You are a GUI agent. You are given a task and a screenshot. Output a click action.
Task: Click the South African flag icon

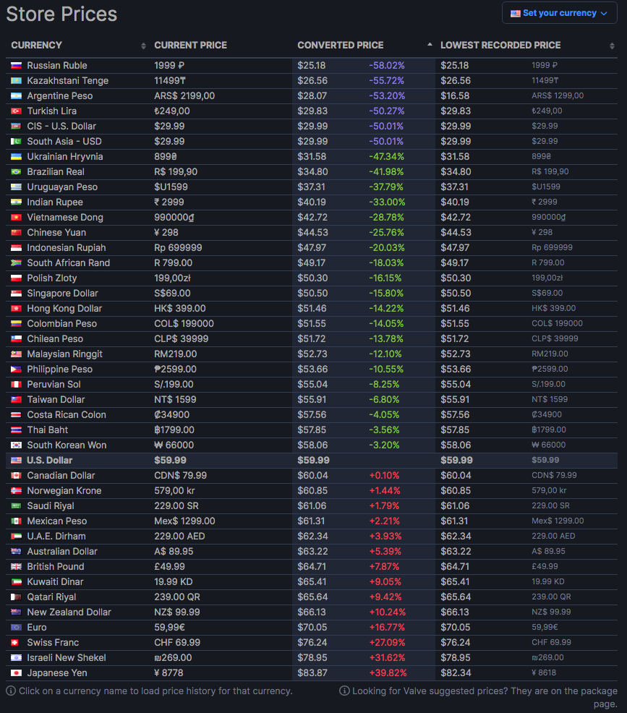17,262
